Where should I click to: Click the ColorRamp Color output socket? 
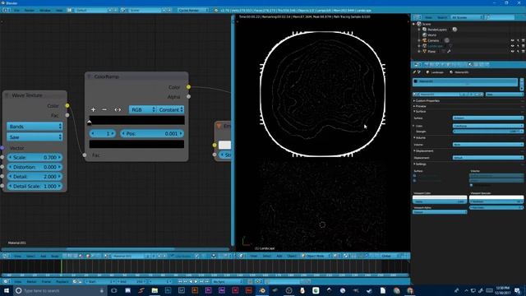pyautogui.click(x=188, y=87)
